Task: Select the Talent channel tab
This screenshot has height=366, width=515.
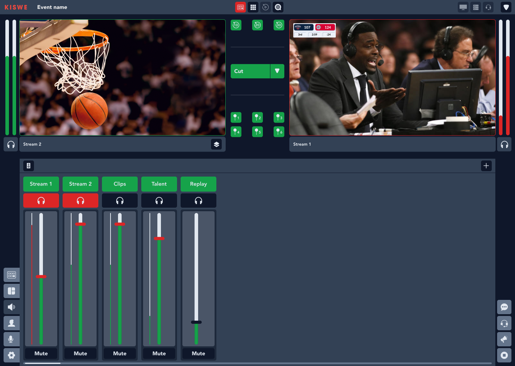Action: tap(159, 184)
